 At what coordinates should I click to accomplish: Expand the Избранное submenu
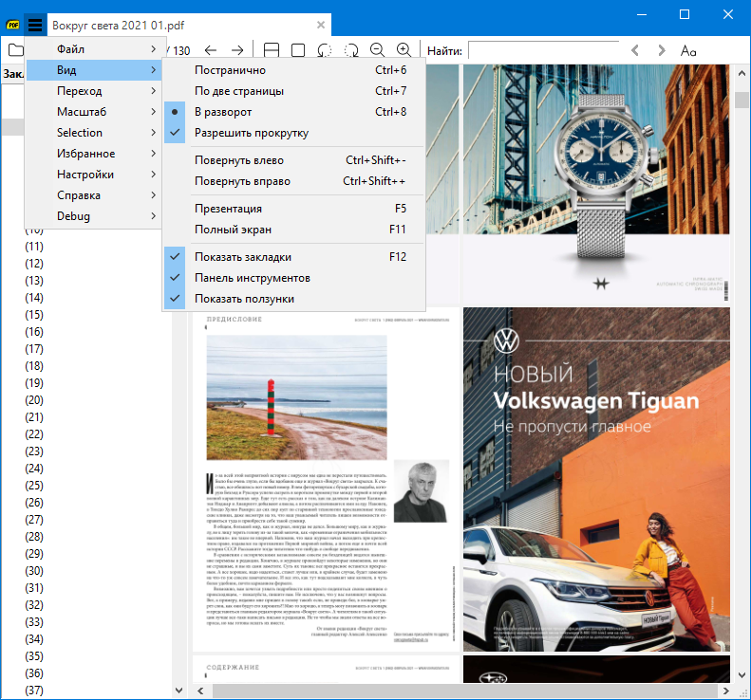pyautogui.click(x=93, y=154)
